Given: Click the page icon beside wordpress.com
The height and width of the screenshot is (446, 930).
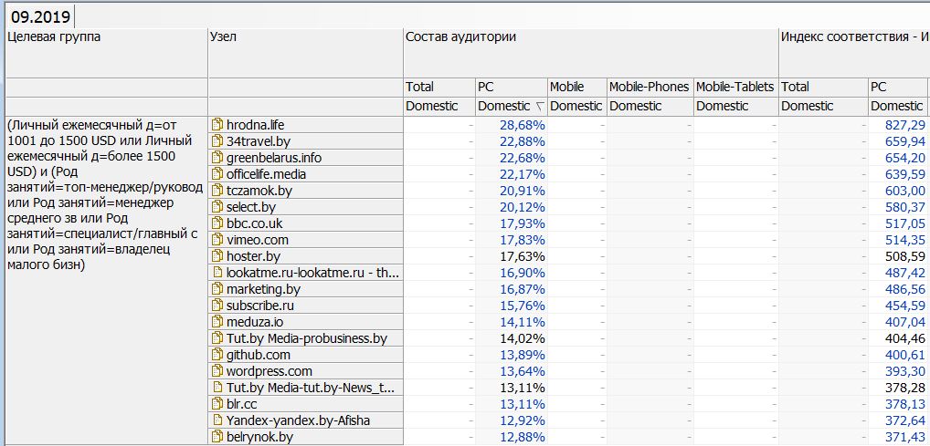Looking at the screenshot, I should point(217,371).
